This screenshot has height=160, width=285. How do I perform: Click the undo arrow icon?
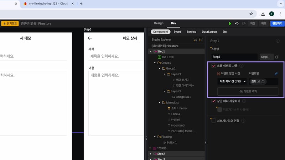point(237,23)
